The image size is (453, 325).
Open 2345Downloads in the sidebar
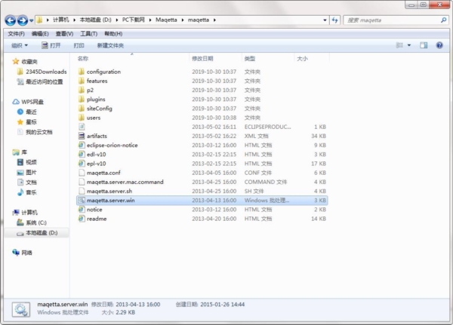[42, 72]
